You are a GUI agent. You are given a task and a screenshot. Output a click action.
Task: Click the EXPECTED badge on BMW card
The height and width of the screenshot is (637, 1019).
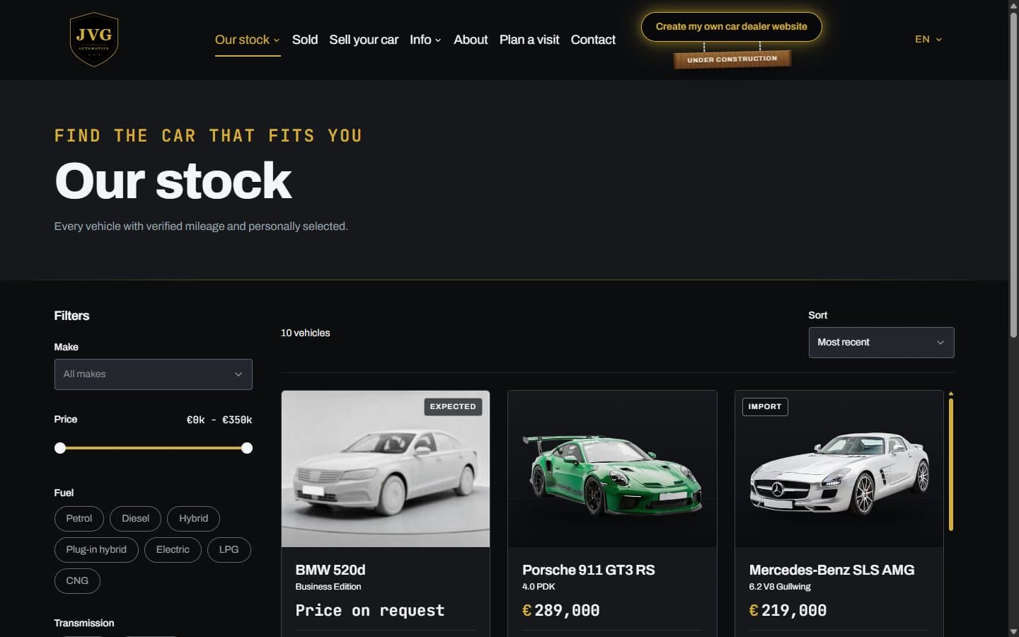tap(453, 407)
